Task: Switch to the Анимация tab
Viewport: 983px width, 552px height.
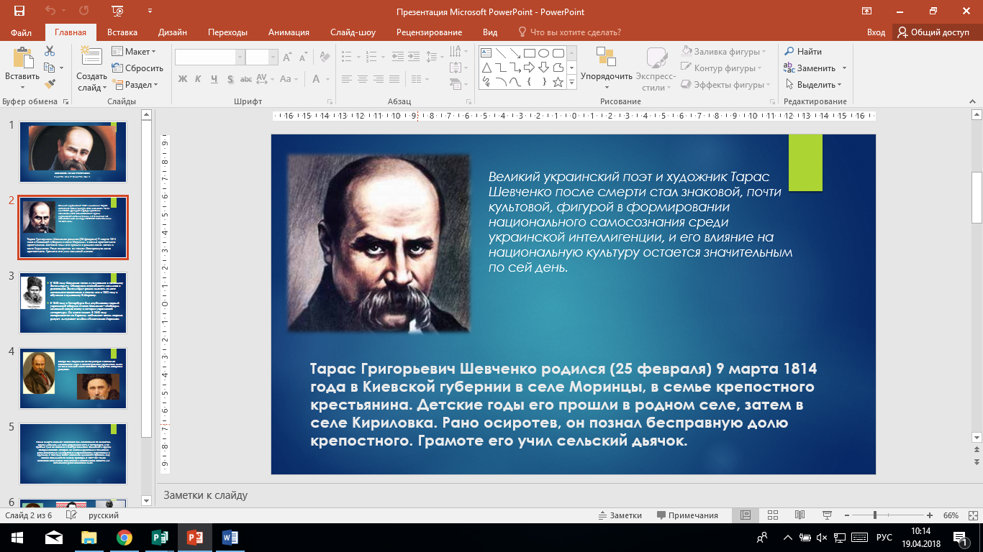Action: [289, 32]
